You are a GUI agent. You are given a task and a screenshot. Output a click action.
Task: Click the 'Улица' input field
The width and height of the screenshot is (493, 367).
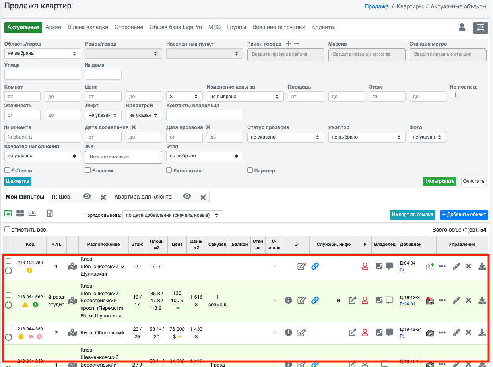pos(43,75)
